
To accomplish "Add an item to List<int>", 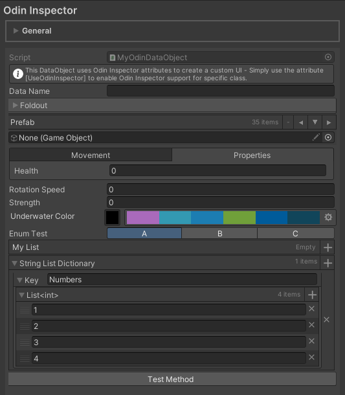I will coord(312,295).
